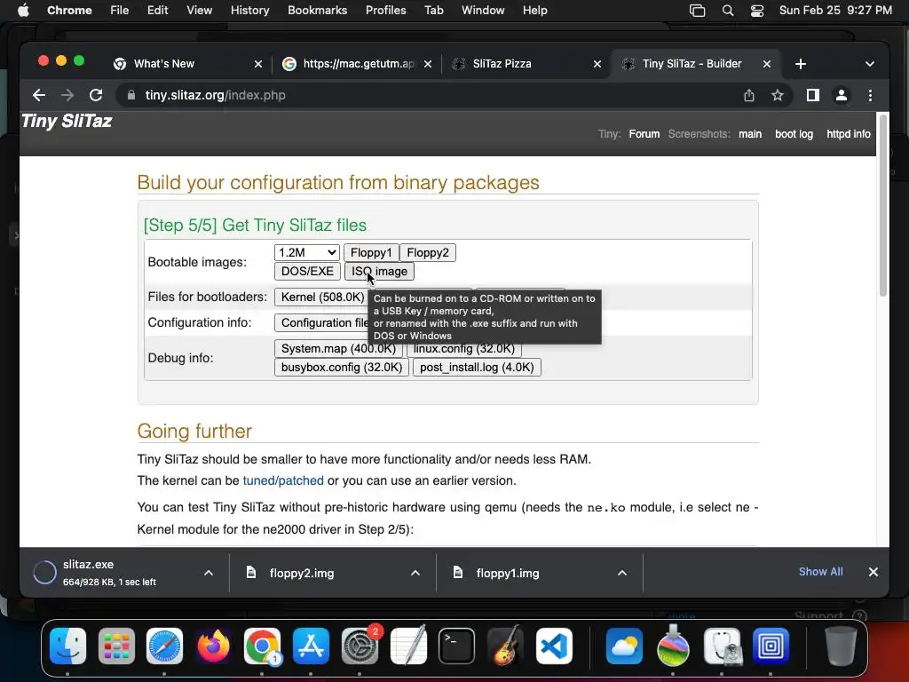Open Visual Studio Code in the Dock
This screenshot has width=909, height=682.
(x=554, y=646)
